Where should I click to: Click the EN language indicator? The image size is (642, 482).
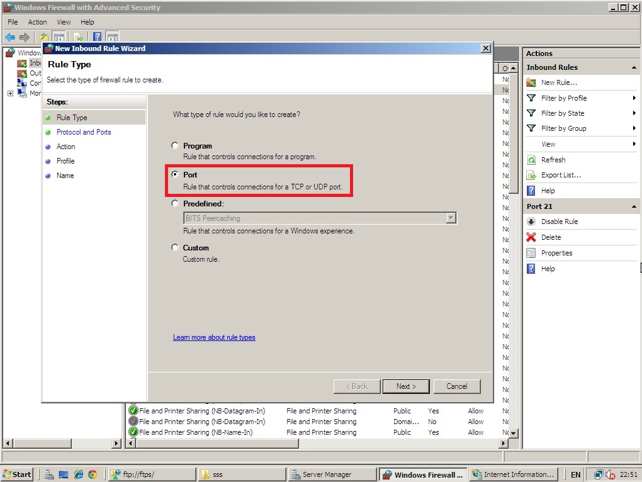pos(576,474)
